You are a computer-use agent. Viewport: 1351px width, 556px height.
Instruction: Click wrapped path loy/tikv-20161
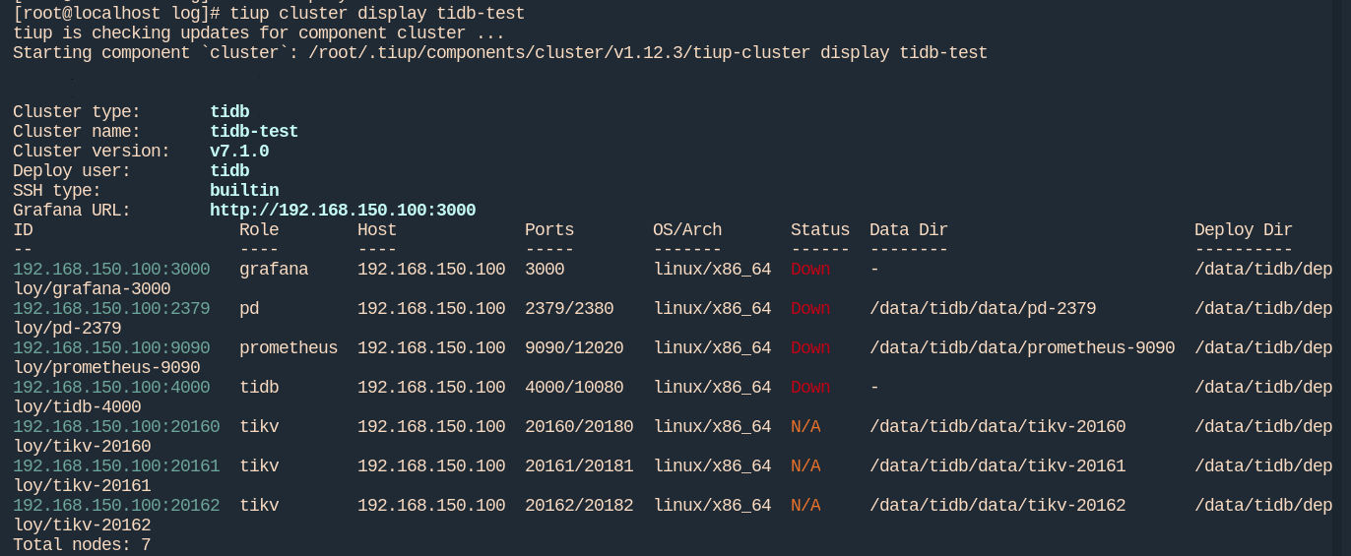pos(82,485)
